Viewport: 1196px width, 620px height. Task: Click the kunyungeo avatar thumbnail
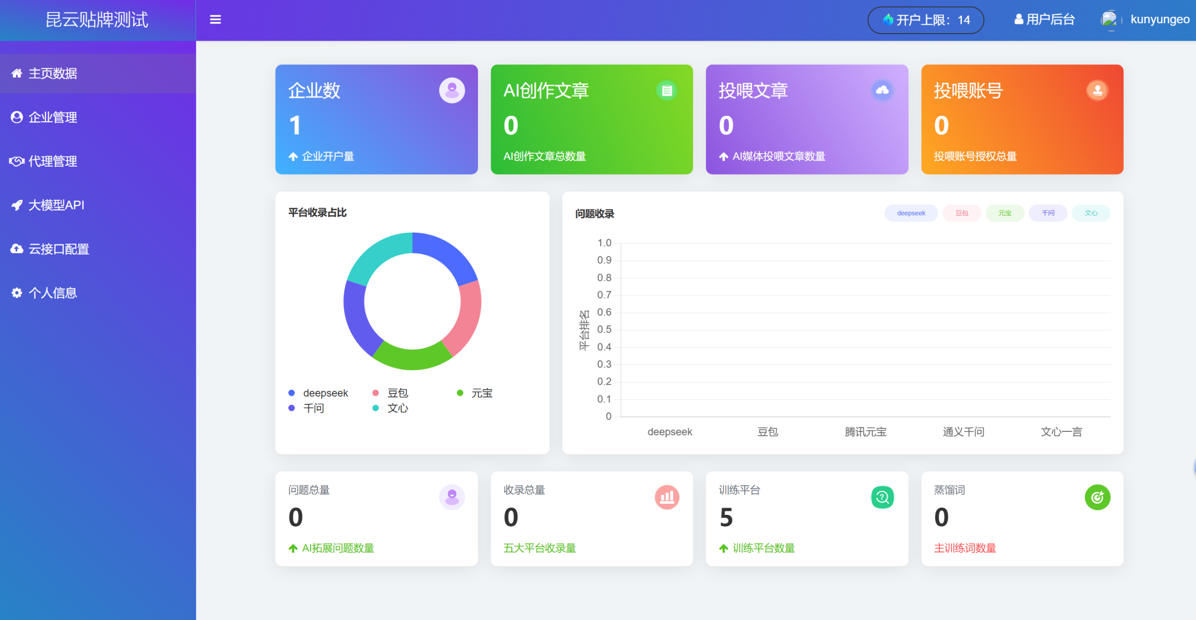coord(1110,20)
